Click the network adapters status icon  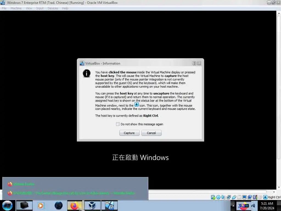229,197
